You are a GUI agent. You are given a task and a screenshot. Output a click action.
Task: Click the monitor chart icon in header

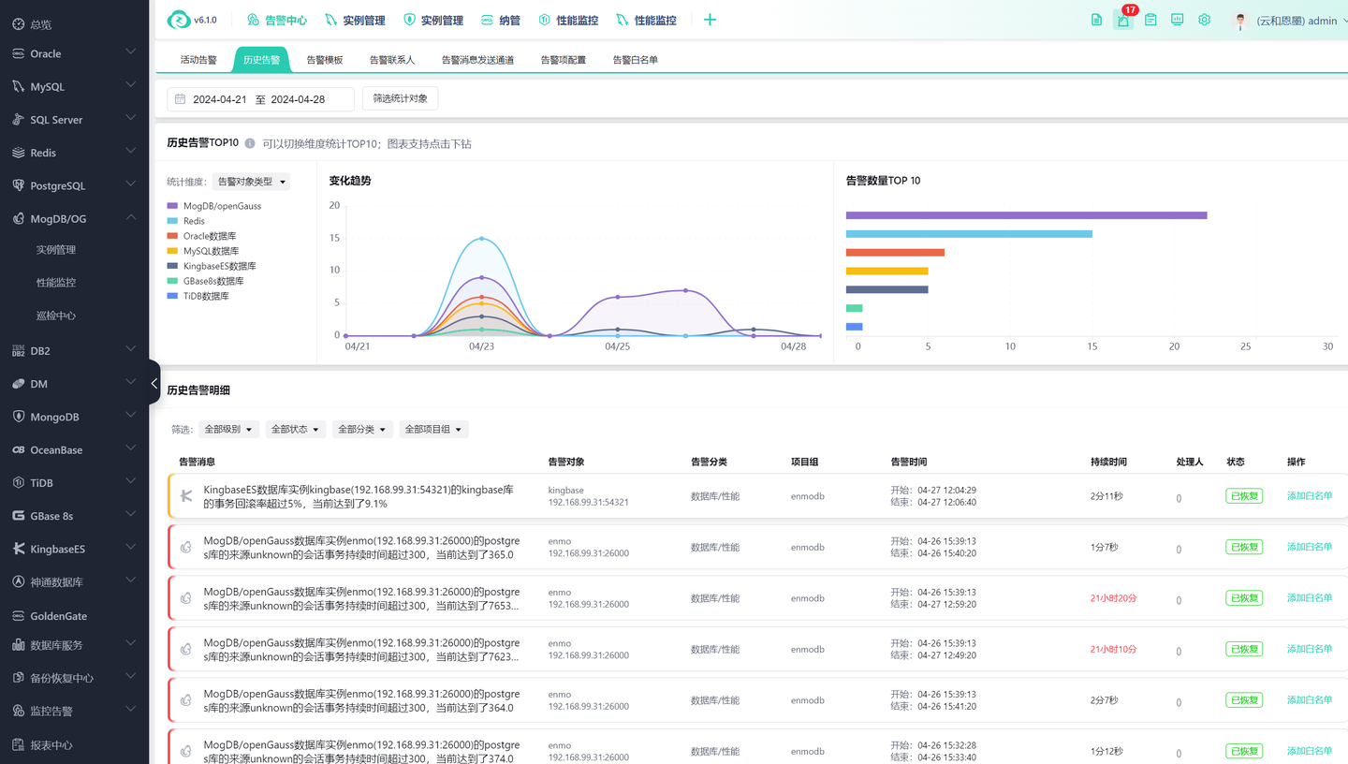[1177, 20]
